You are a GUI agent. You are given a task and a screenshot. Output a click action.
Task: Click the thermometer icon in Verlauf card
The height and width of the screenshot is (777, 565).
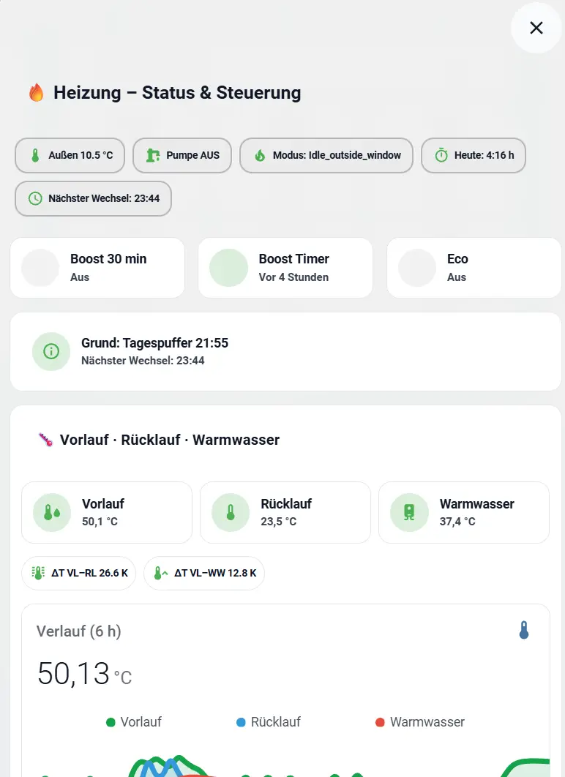tap(523, 631)
